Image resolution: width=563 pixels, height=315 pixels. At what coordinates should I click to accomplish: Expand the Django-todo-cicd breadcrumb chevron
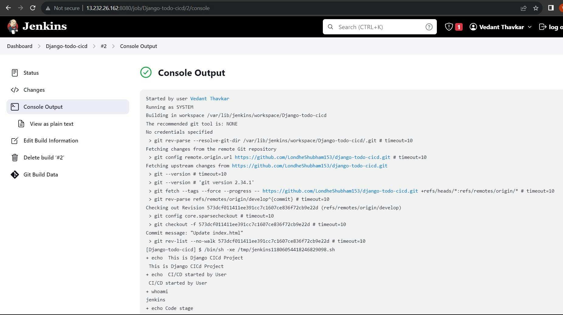click(x=94, y=46)
